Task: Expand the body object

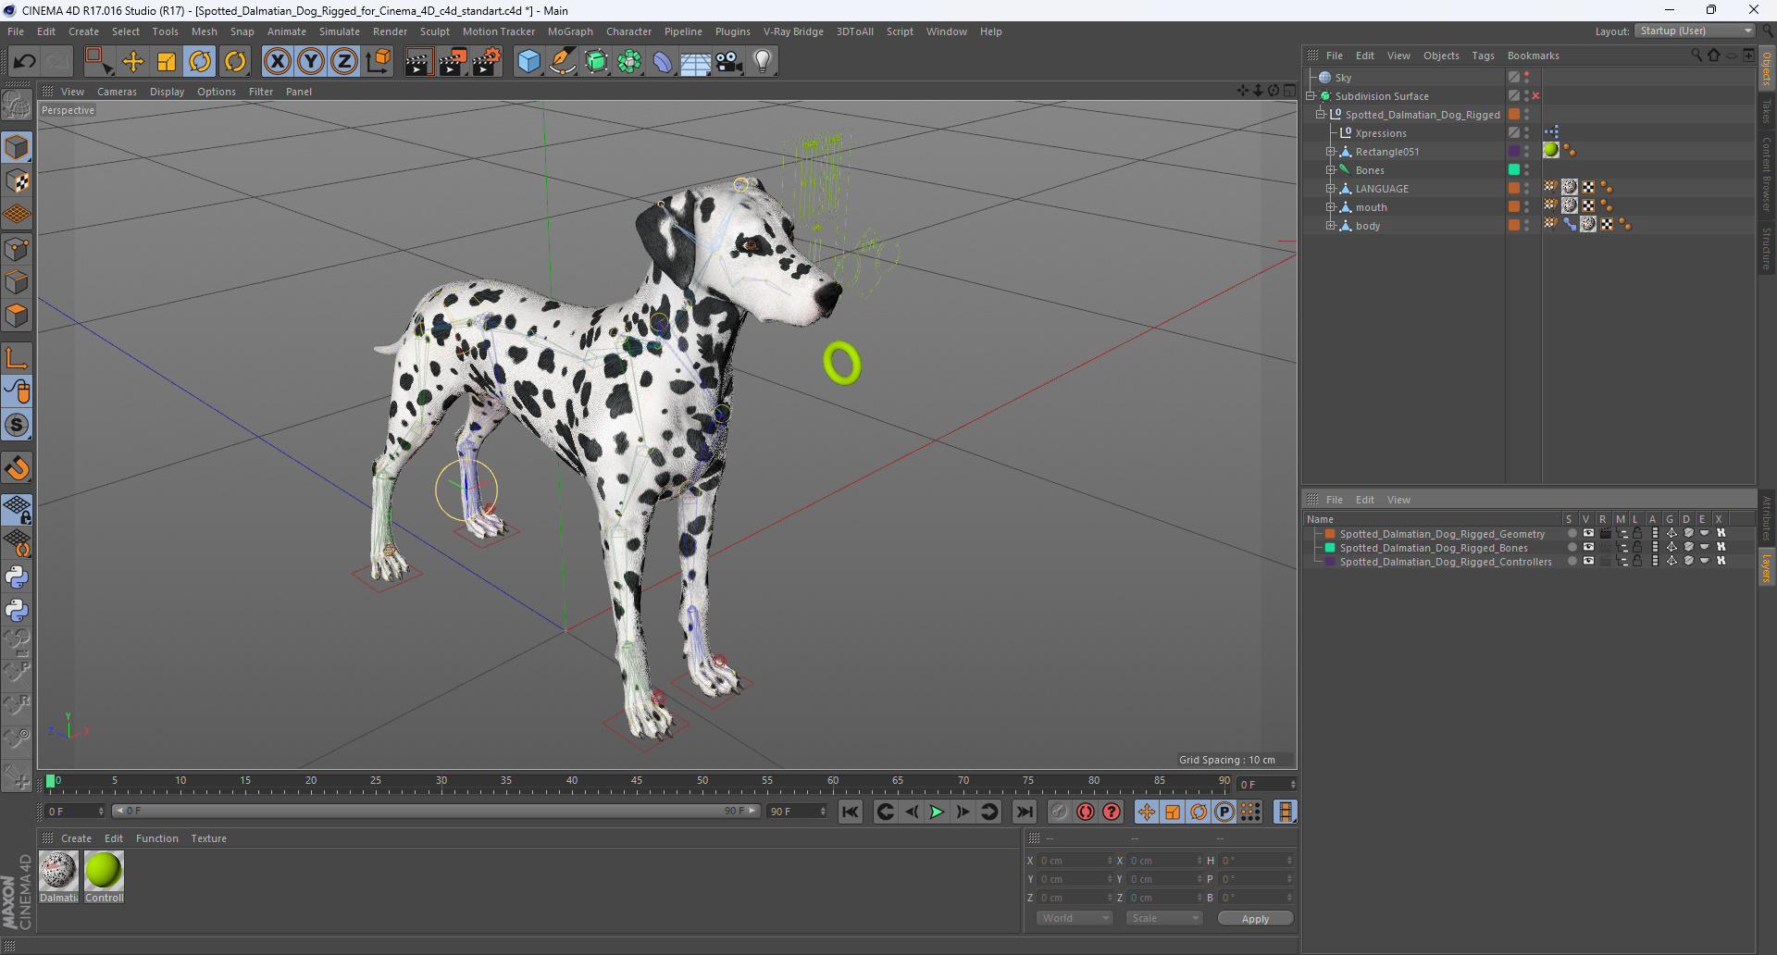Action: (1331, 226)
